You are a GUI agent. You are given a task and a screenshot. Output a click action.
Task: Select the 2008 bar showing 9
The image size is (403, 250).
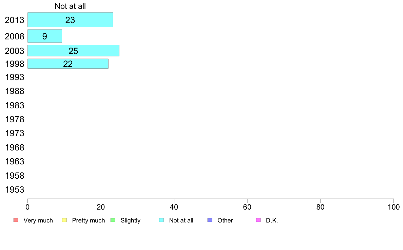tap(45, 36)
